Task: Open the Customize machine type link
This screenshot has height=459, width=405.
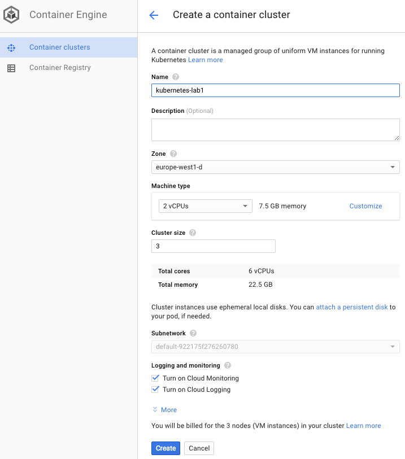Action: click(365, 206)
